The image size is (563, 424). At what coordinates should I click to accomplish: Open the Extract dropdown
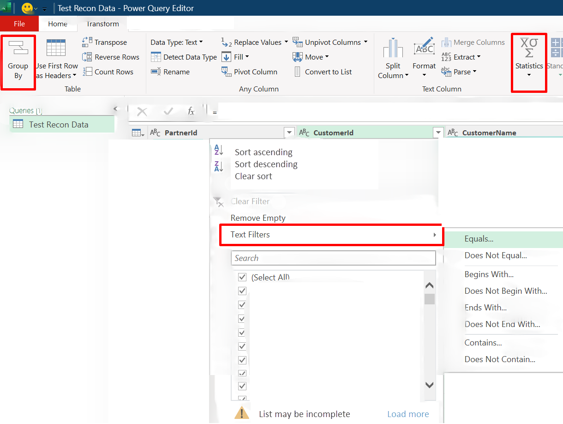point(461,57)
